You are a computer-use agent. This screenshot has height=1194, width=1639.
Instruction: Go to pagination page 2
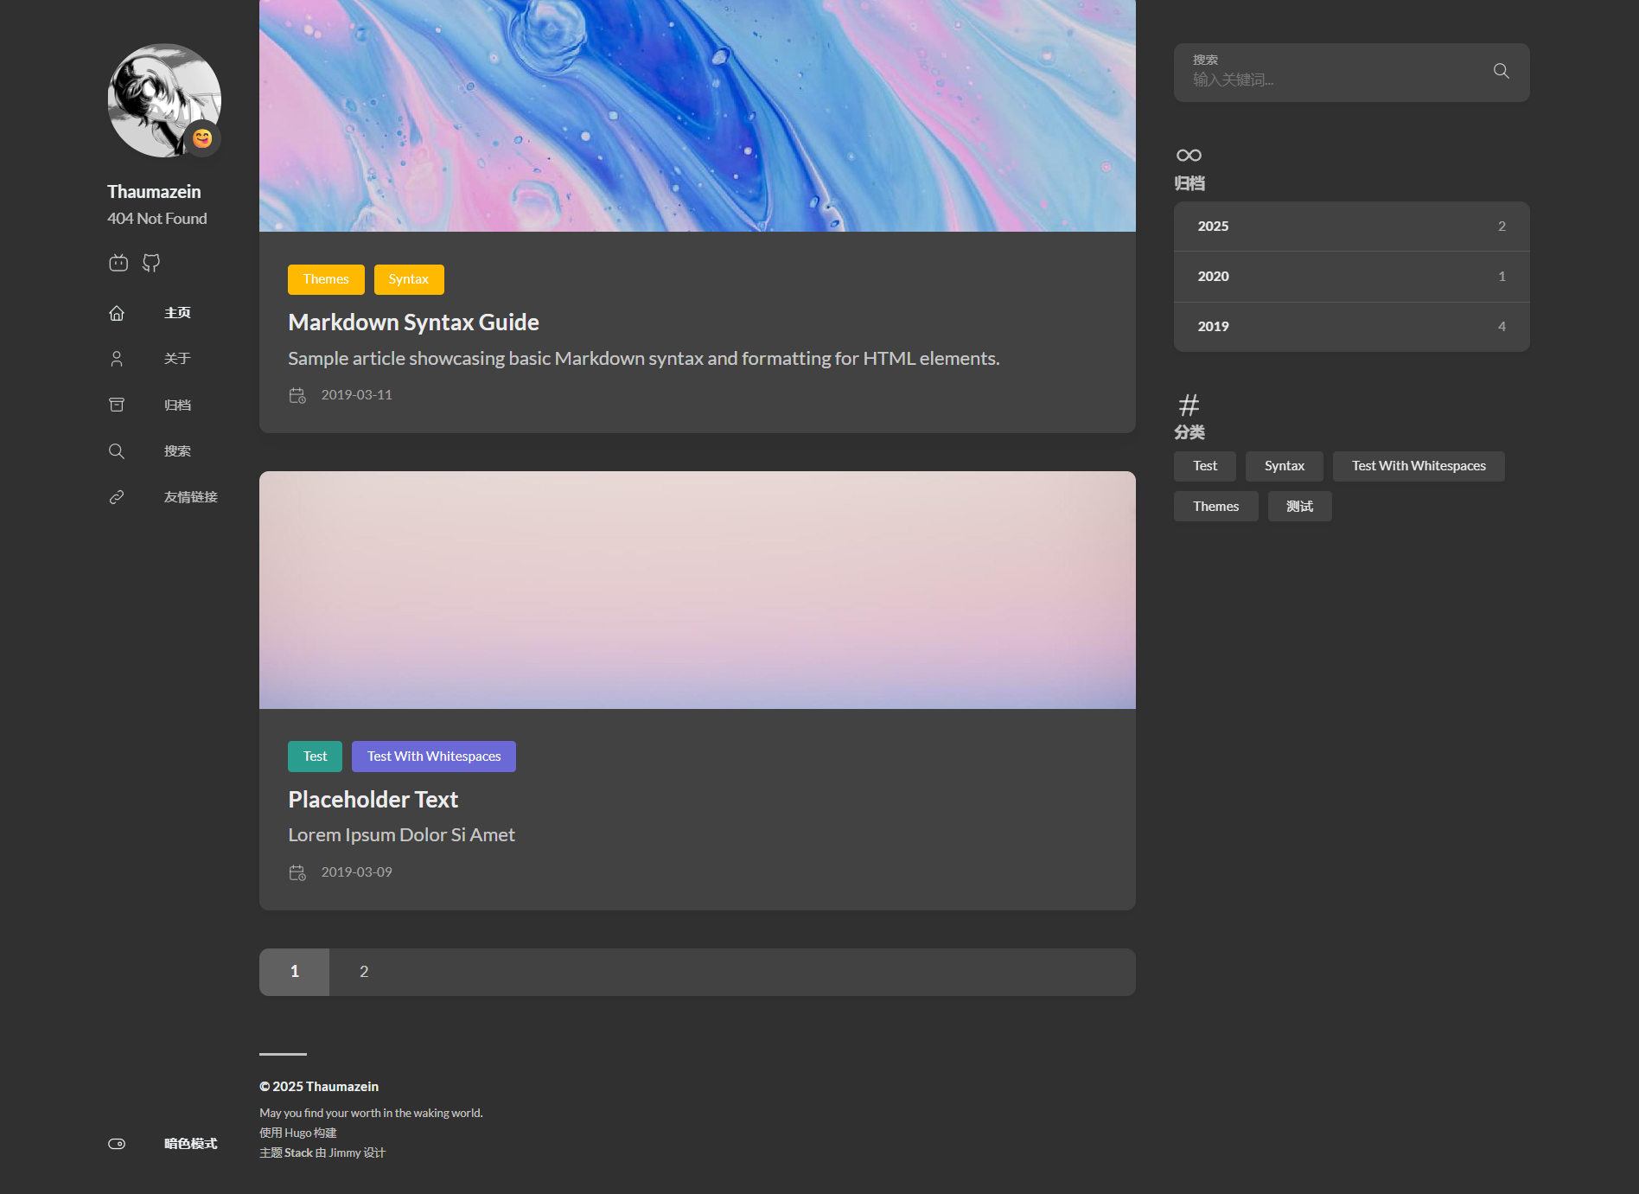(364, 972)
